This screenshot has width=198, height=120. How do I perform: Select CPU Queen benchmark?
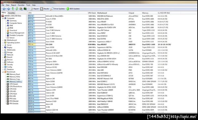click(x=13, y=84)
